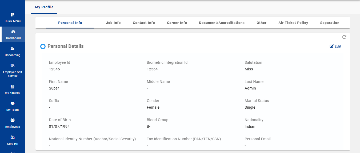This screenshot has width=360, height=153.
Task: Open the Quick Menu sidebar icon
Action: coord(13,15)
